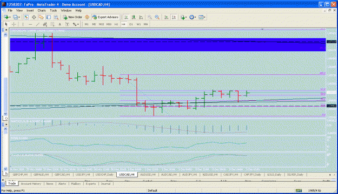This screenshot has width=338, height=194.
Task: Set timeframe to W1
Action: [x=138, y=24]
